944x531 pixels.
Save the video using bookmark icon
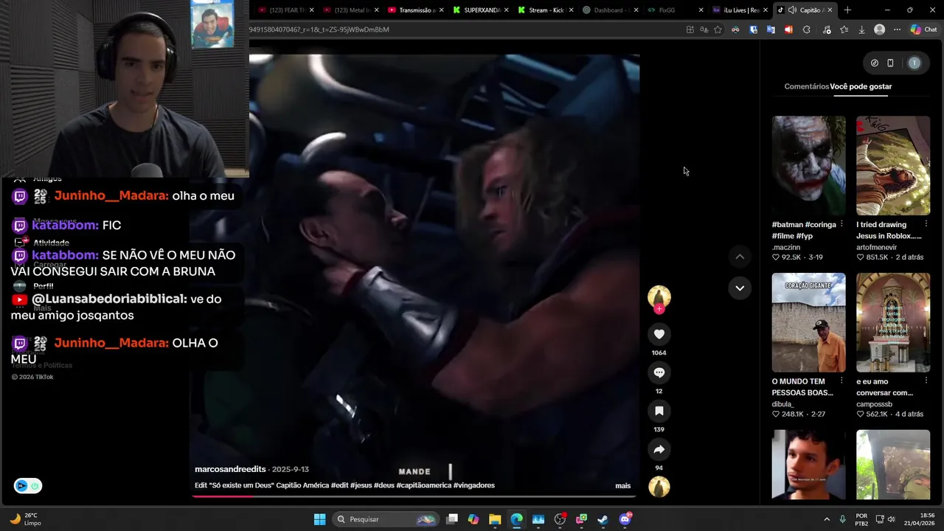point(659,411)
